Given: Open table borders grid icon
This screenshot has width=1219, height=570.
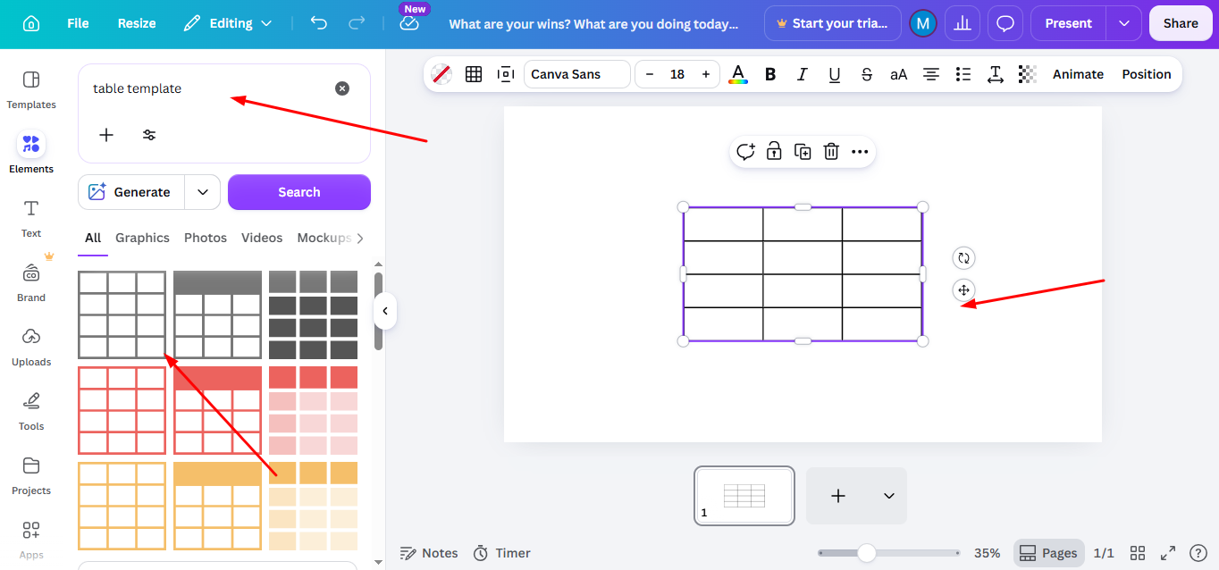Looking at the screenshot, I should tap(474, 74).
